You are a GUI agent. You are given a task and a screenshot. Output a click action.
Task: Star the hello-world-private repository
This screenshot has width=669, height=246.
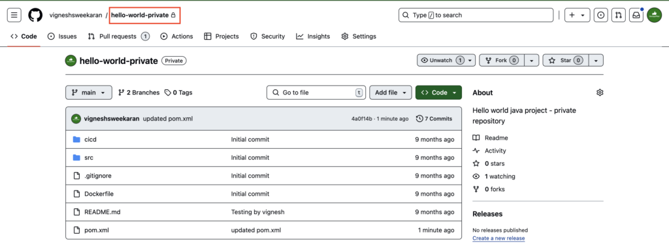pos(566,61)
